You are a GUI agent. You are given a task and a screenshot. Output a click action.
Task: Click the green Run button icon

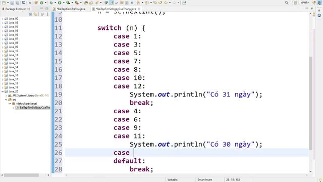coord(60,3)
